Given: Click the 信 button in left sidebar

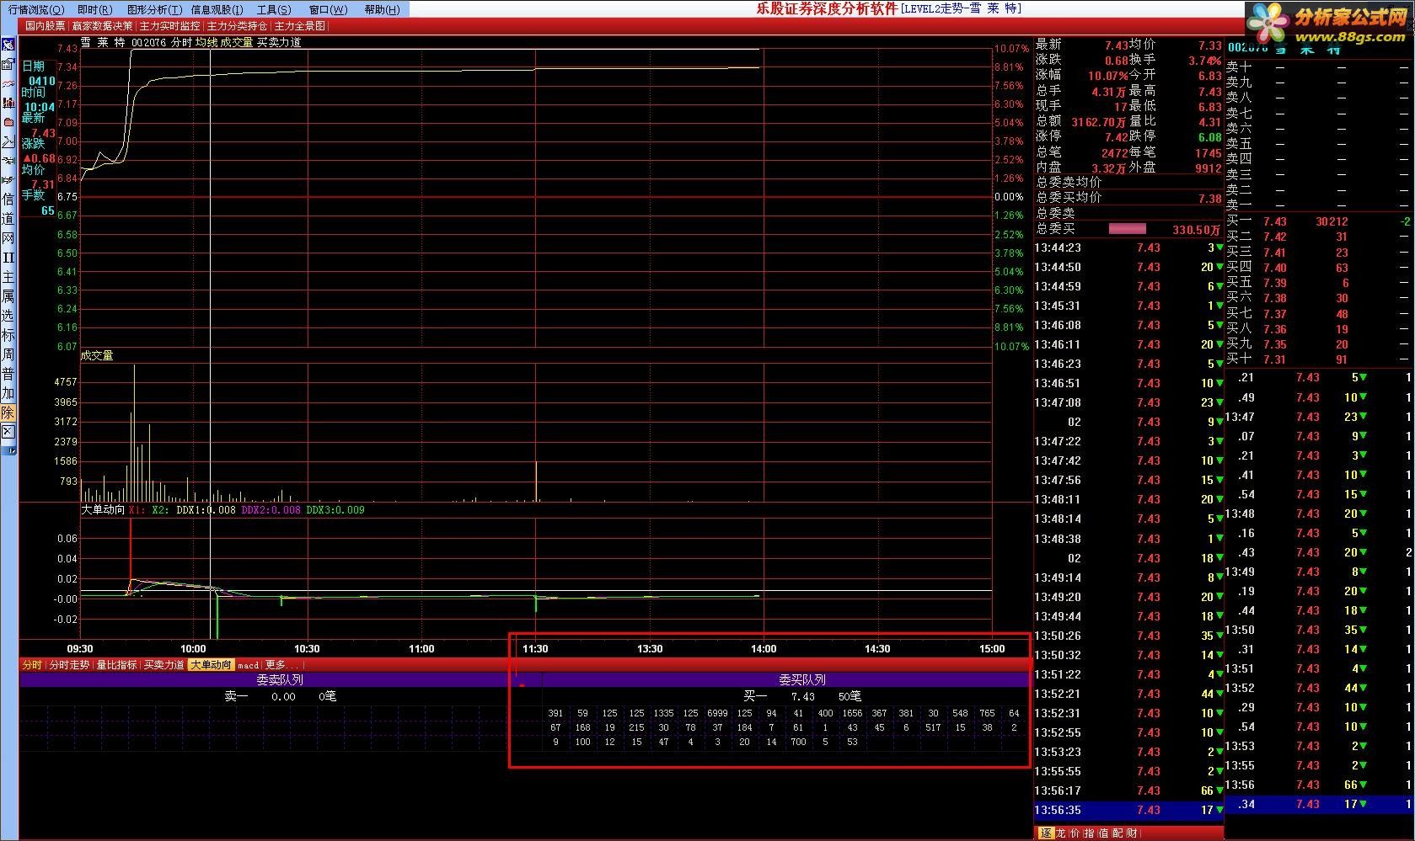Looking at the screenshot, I should pyautogui.click(x=8, y=200).
